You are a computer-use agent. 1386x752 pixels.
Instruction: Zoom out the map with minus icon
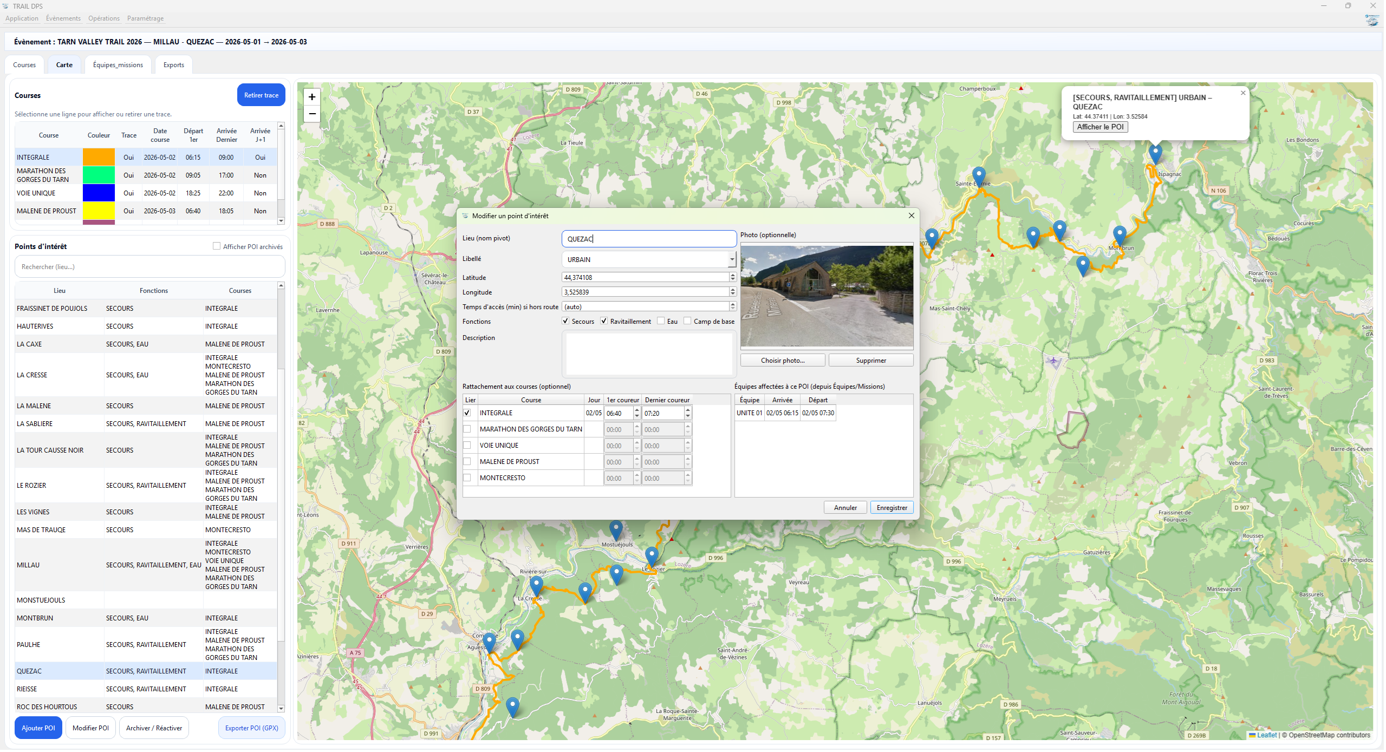point(312,114)
